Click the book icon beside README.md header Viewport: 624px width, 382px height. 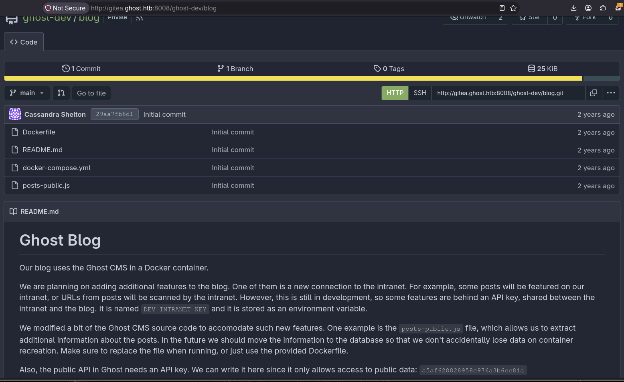coord(14,211)
